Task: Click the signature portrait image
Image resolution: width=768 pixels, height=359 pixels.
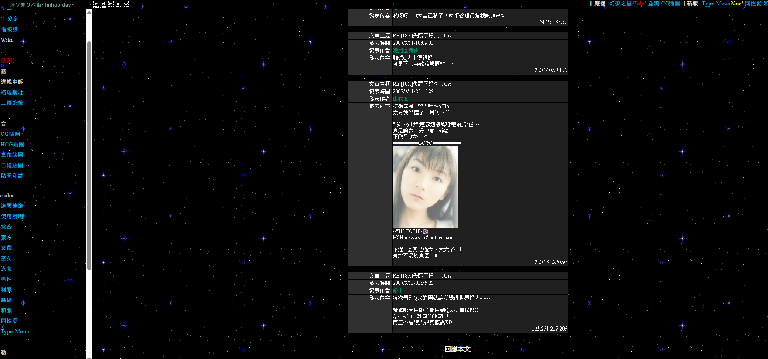Action: point(426,187)
